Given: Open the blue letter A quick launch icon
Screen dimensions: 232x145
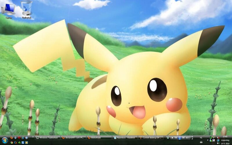Looking at the screenshot, I should 23,142.
